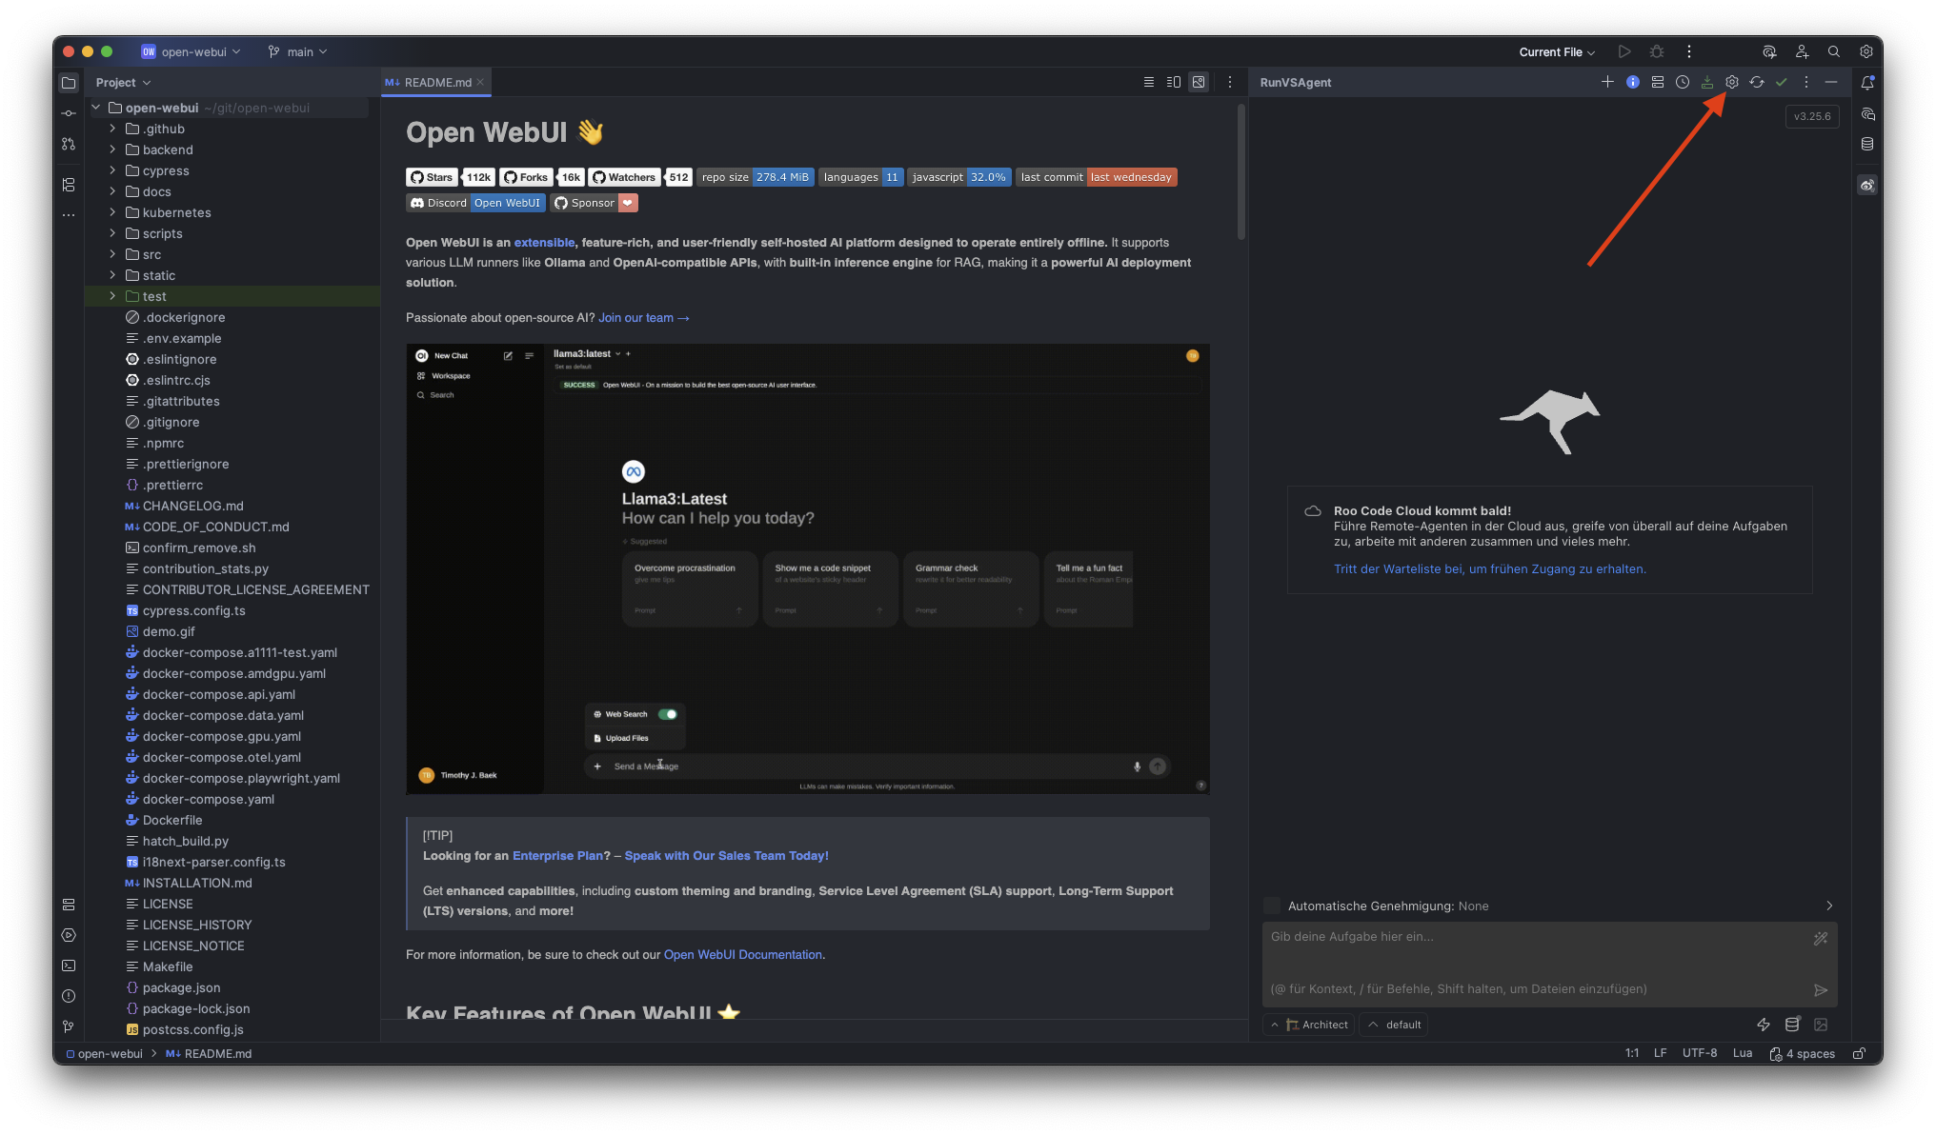Open RunVSAgent panel options menu
The width and height of the screenshot is (1936, 1135).
coord(1806,82)
